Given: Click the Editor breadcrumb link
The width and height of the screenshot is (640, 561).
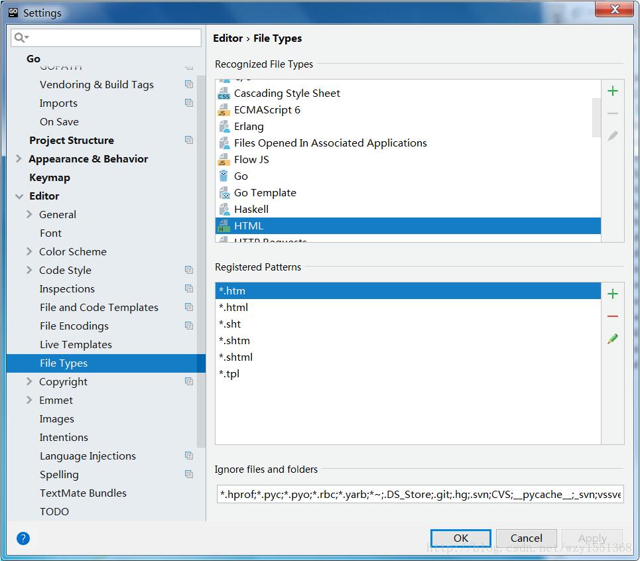Looking at the screenshot, I should 227,38.
